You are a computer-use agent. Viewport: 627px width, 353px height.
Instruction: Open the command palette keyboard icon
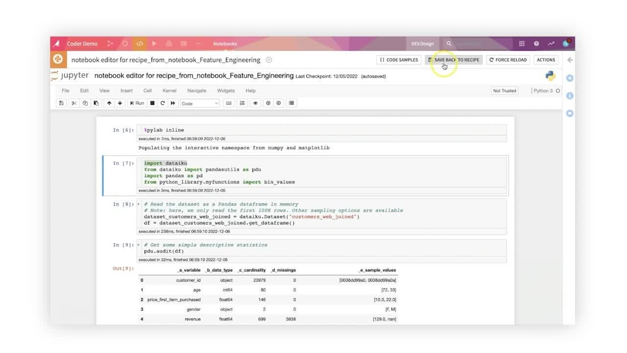coord(229,103)
